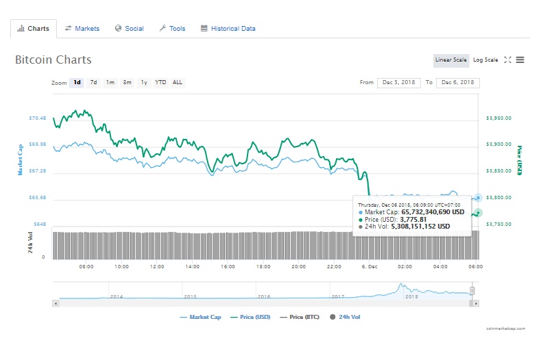Toggle fullscreen chart view icon
The width and height of the screenshot is (545, 347).
point(508,60)
